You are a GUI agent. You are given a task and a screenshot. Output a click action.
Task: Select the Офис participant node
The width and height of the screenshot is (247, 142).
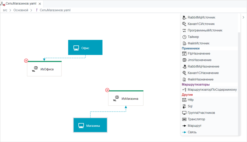click(85, 48)
